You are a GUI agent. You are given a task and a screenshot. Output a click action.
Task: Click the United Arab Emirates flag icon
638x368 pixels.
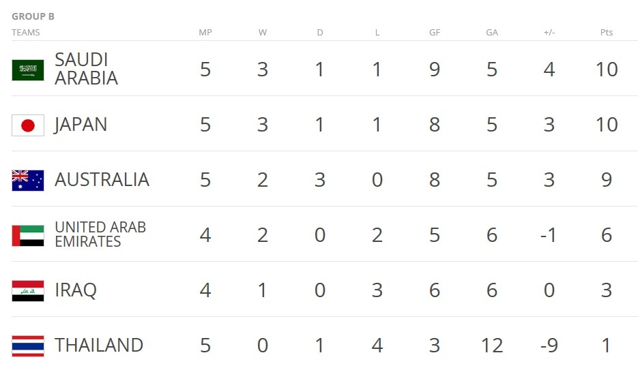click(28, 236)
